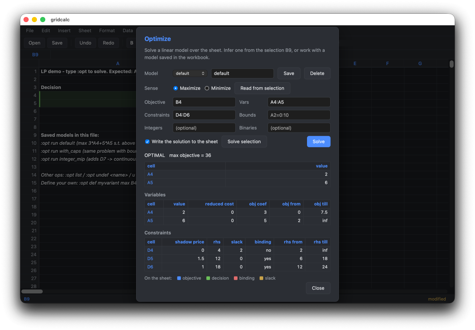Screen dimensions: 475x330
Task: Click the green decision legend swatch
Action: (208, 278)
